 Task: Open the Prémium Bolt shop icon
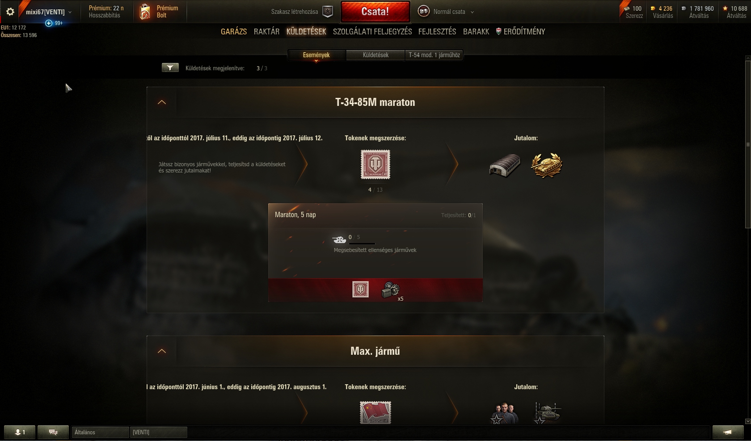[145, 12]
